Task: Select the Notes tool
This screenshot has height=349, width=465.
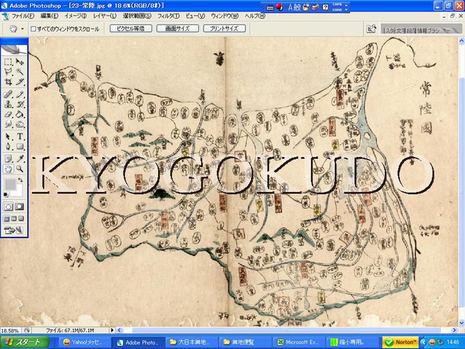Action: click(x=8, y=159)
